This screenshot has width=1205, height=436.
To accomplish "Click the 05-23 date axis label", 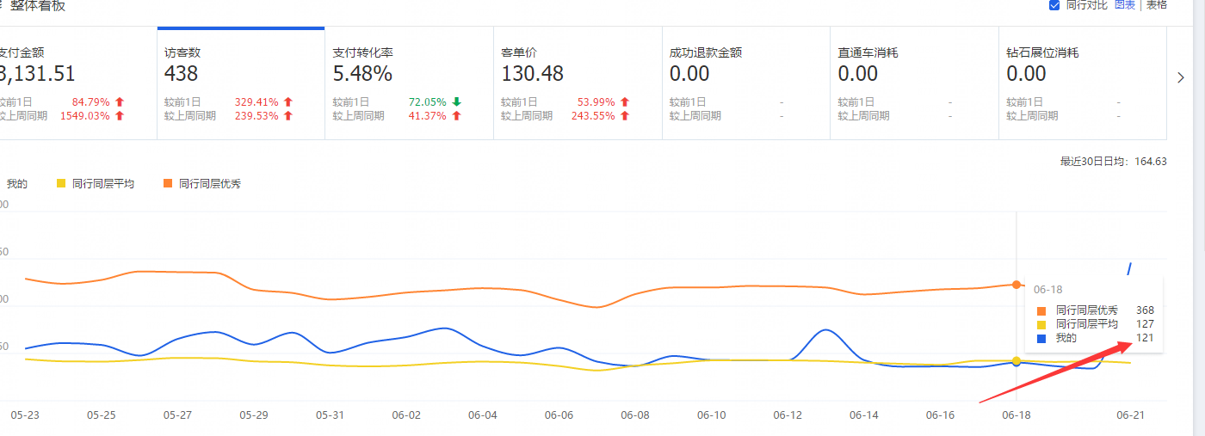I will 25,415.
